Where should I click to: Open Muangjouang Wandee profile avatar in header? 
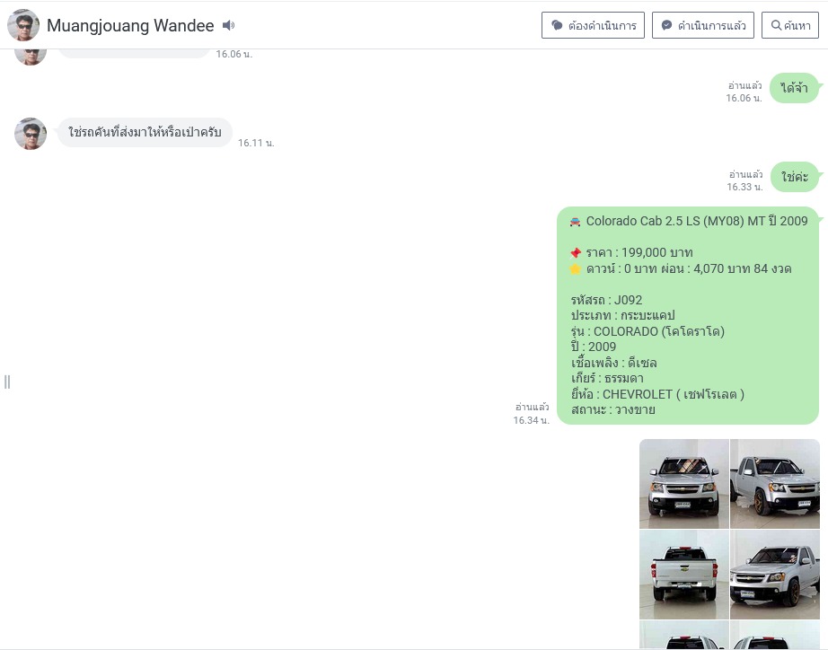tap(23, 25)
